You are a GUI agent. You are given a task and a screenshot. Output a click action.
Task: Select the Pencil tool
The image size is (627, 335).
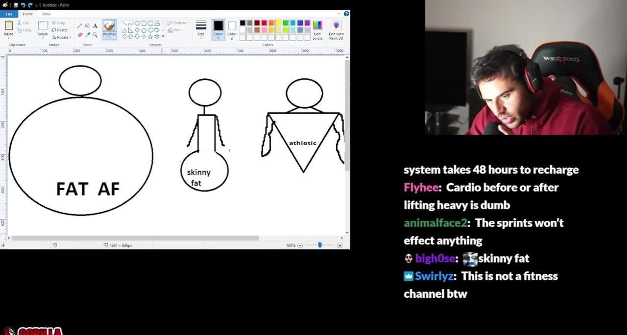[79, 25]
